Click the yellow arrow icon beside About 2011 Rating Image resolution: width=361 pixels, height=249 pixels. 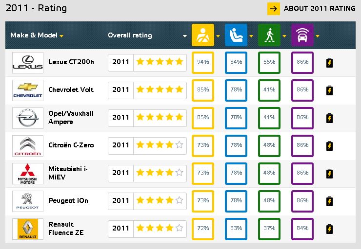(274, 9)
